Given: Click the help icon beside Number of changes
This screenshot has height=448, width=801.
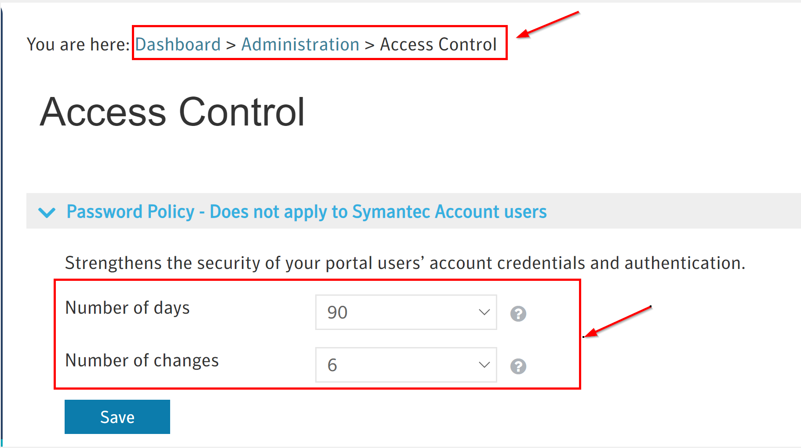Looking at the screenshot, I should click(x=518, y=366).
